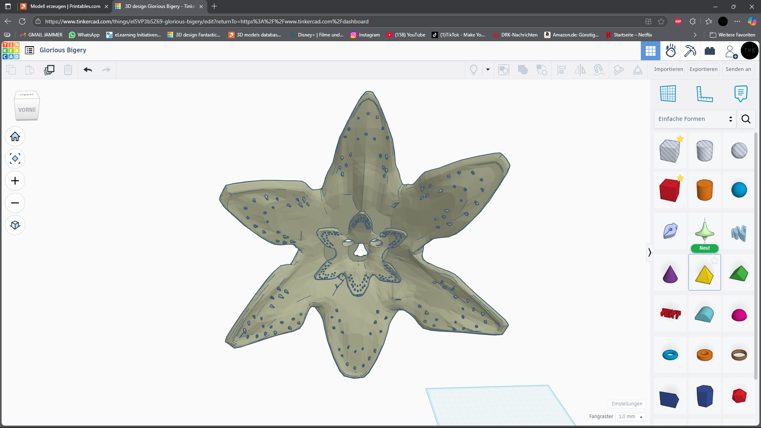Screen dimensions: 761x428
Task: Click the Senden an button
Action: pyautogui.click(x=738, y=69)
